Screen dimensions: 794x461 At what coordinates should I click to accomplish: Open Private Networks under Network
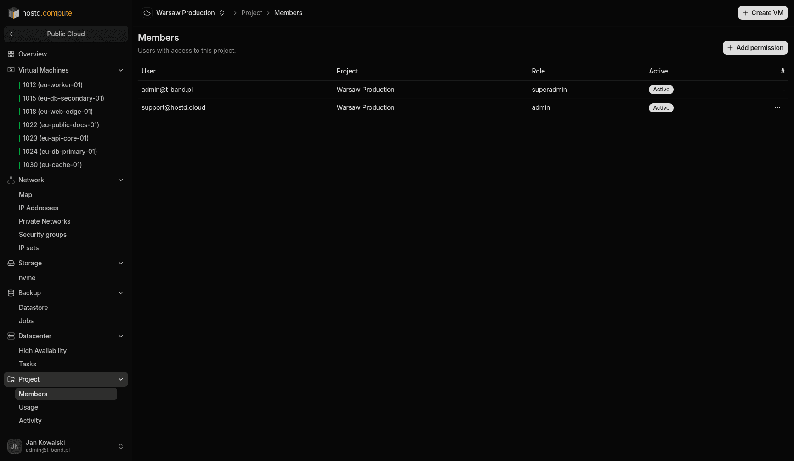[x=66, y=221]
